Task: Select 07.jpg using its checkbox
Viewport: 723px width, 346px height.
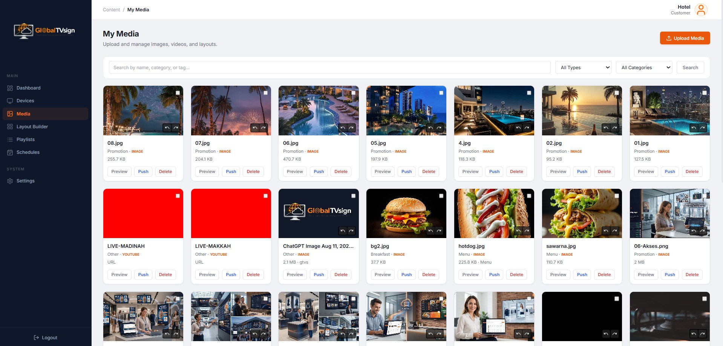Action: pyautogui.click(x=266, y=93)
